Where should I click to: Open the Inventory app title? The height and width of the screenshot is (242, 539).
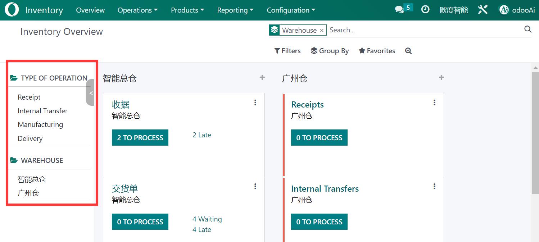[44, 10]
